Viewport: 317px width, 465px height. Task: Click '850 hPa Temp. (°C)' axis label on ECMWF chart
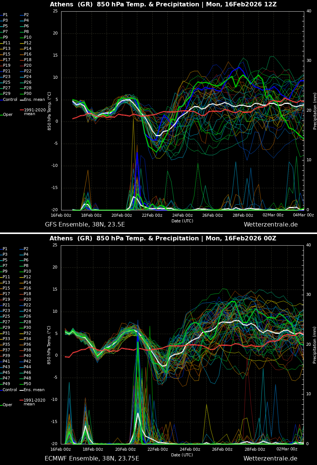49,345
